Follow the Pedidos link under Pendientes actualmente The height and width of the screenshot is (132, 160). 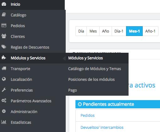click(x=87, y=116)
